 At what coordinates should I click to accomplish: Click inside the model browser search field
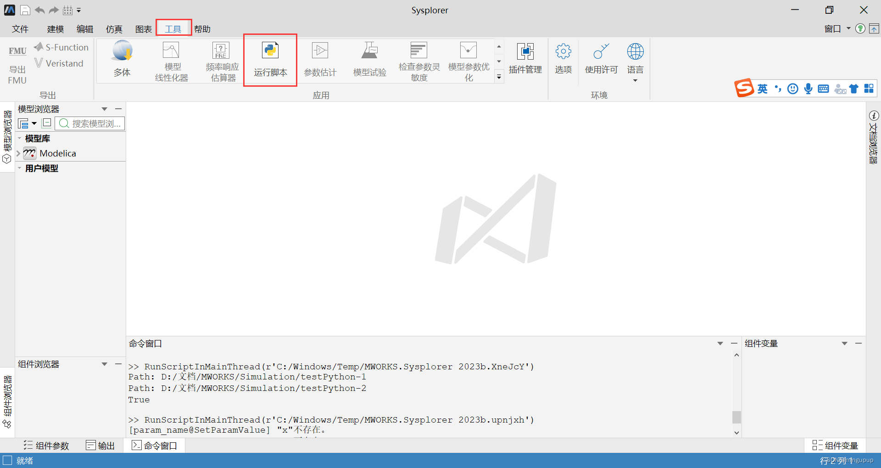click(92, 123)
